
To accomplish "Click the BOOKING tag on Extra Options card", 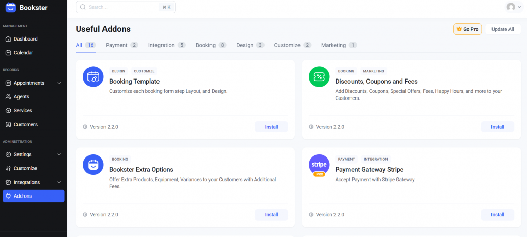I will coord(120,159).
